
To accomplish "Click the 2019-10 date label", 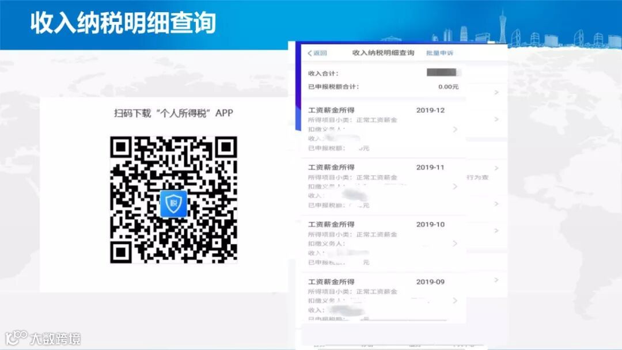I will (430, 225).
